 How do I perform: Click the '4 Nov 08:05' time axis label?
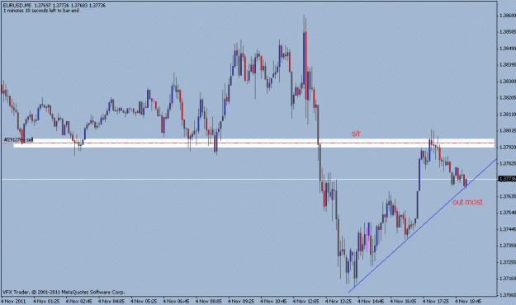click(x=209, y=301)
